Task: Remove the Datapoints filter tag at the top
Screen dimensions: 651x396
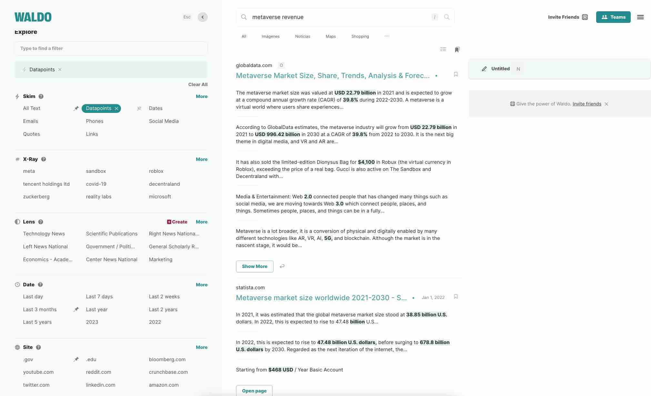Action: [60, 70]
